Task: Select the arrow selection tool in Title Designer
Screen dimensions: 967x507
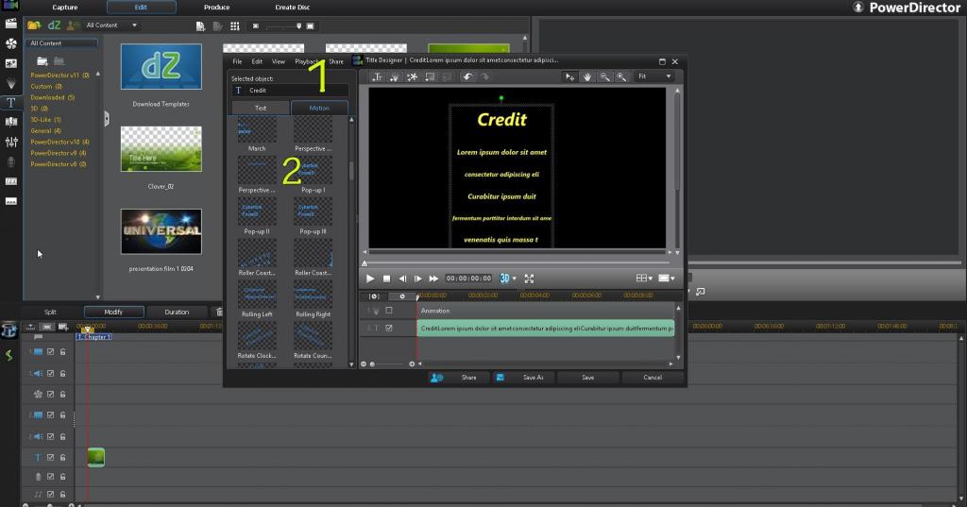Action: click(569, 76)
